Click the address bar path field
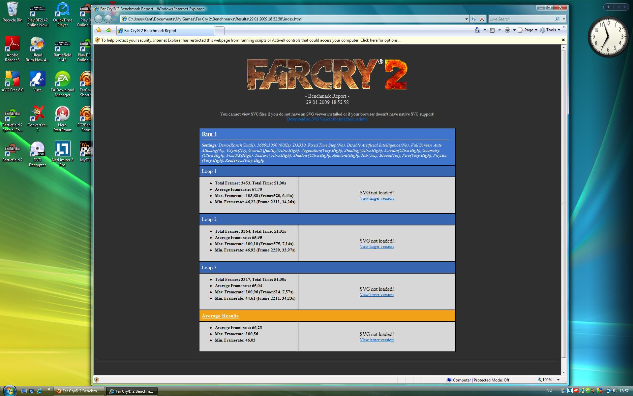The height and width of the screenshot is (396, 633). click(295, 19)
